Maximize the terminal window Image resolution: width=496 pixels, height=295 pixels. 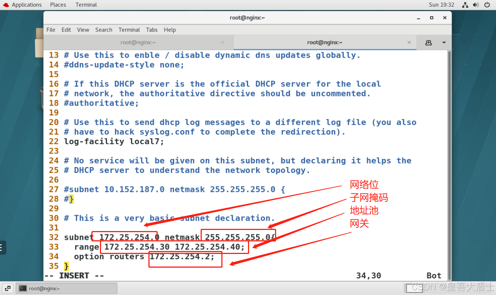coord(432,18)
